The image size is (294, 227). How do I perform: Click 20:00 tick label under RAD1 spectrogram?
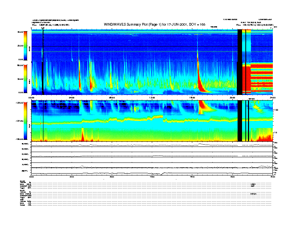(x=232, y=98)
